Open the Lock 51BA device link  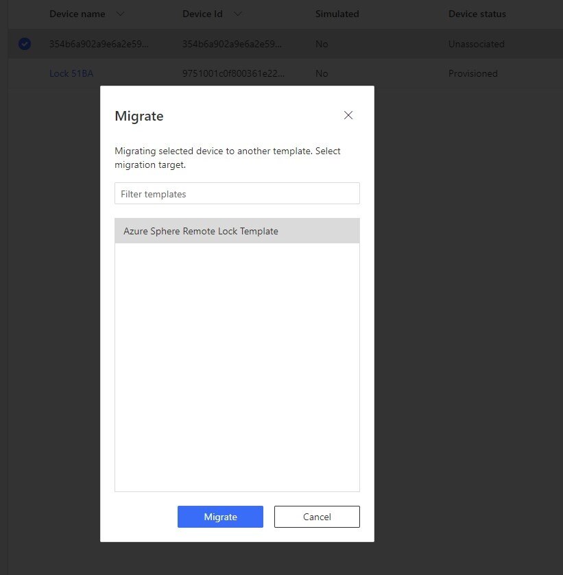coord(71,73)
